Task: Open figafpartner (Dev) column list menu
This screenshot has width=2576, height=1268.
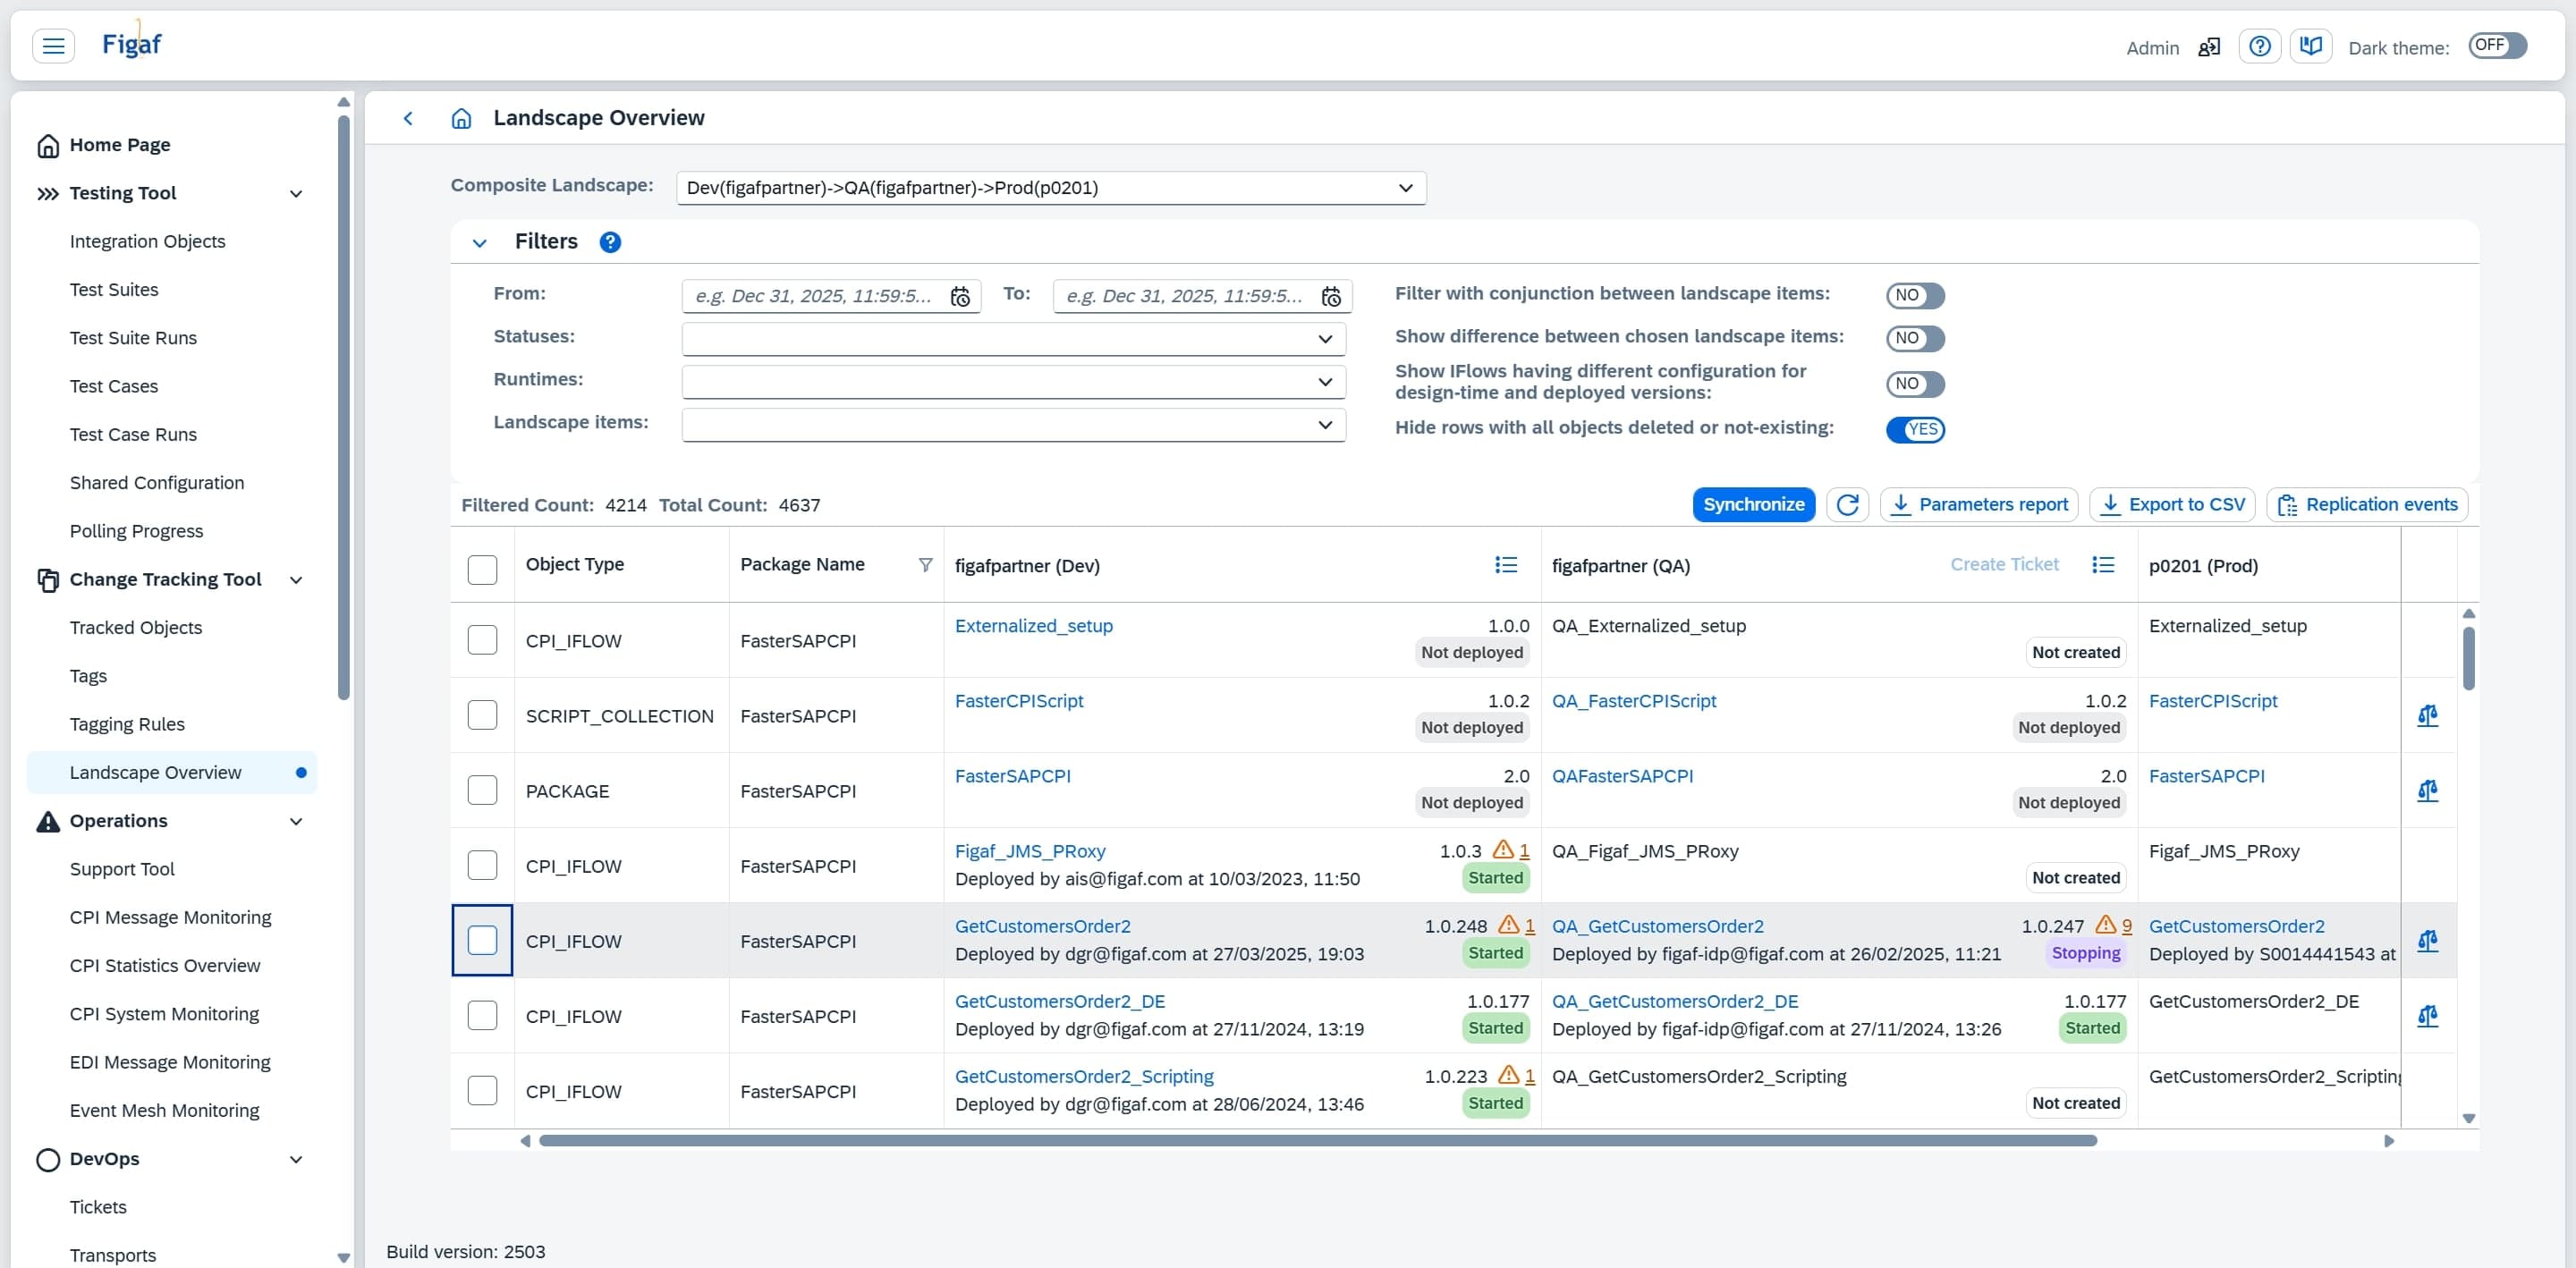Action: 1506,565
